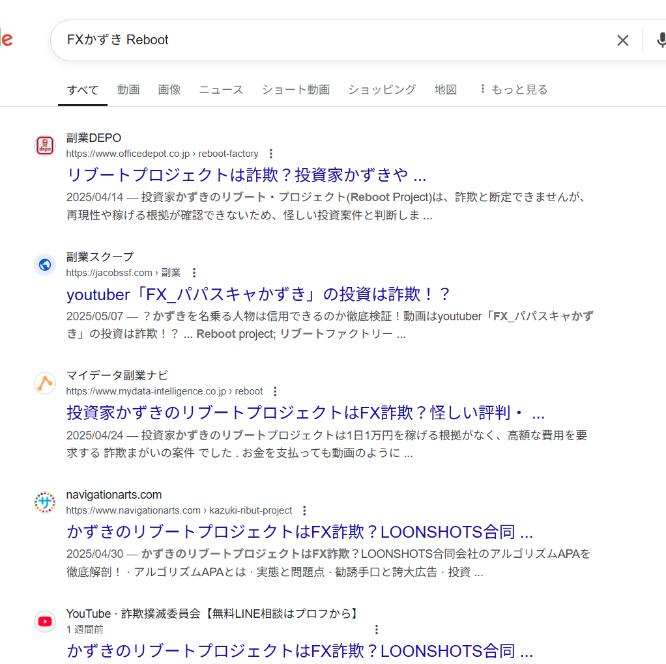Switch to the 画像 tab
This screenshot has height=664, width=666.
[x=169, y=90]
